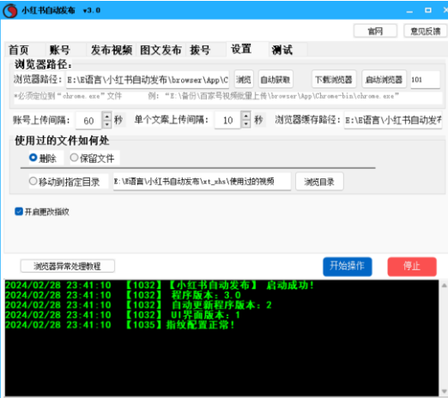
Task: Click log scrollbar down arrow
Action: (x=444, y=391)
